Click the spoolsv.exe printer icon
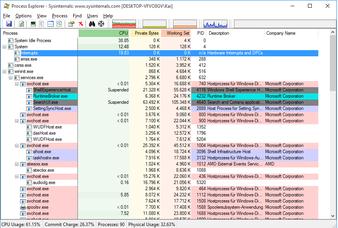338x228 pixels. (23, 208)
